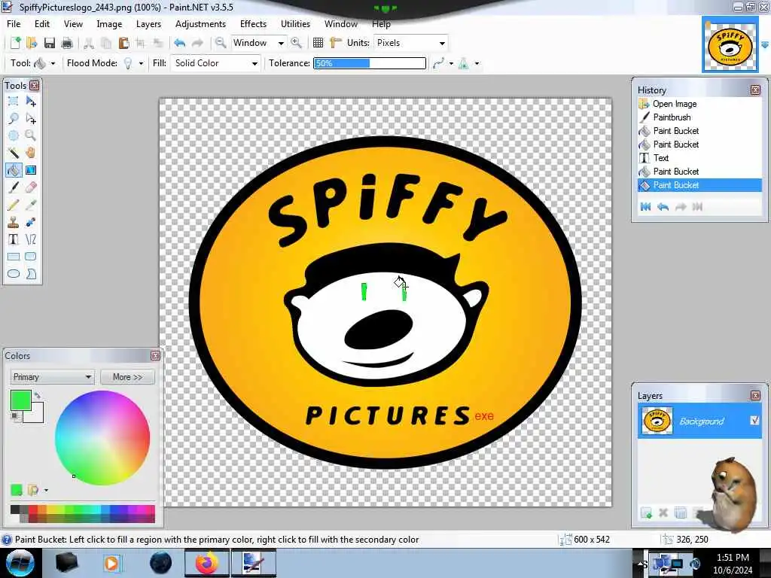Open the Layers menu
Screen dimensions: 771x578
click(148, 23)
